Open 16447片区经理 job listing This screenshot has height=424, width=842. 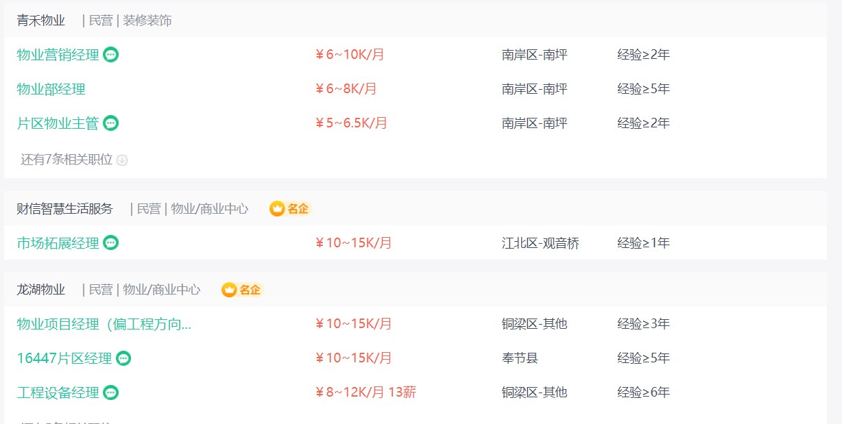[x=64, y=358]
